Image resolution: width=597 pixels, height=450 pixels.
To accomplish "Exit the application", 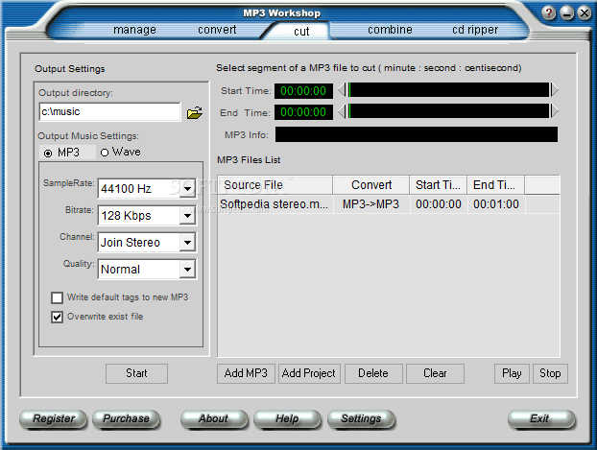I will click(x=540, y=419).
